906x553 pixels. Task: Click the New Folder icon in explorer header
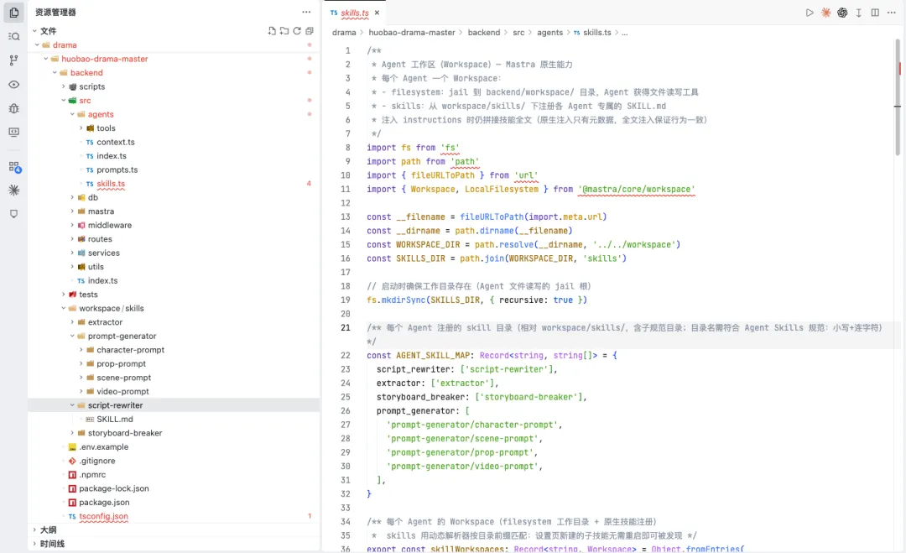click(284, 30)
